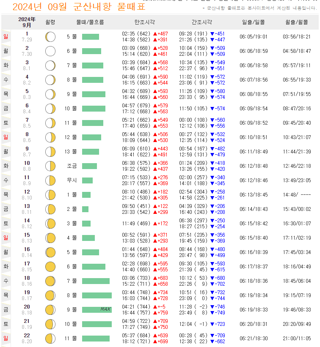Click the moon phase icon for September 15
The height and width of the screenshot is (347, 320).
pyautogui.click(x=50, y=238)
